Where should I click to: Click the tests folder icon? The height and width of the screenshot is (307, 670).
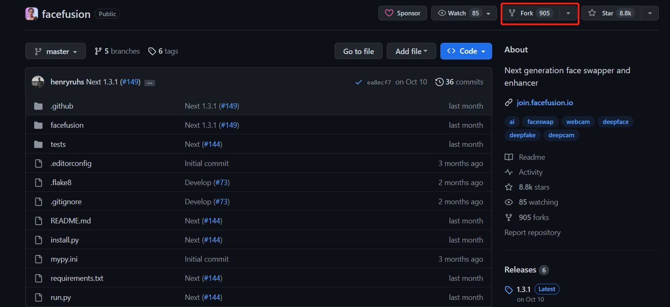coord(38,144)
